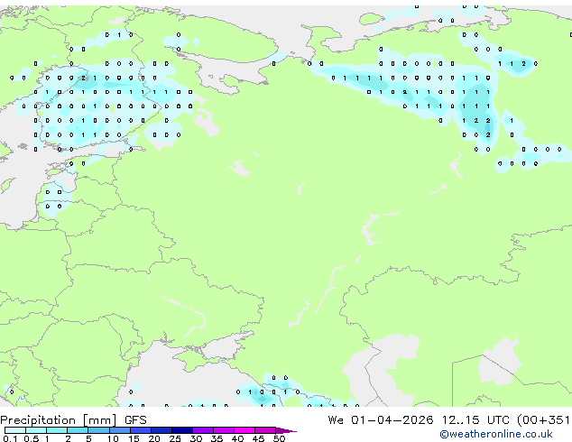
Task: Click the 'Precipitation [mm]' title text
Action: coord(59,420)
